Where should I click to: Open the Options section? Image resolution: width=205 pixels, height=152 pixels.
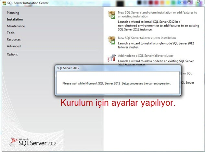tap(12, 54)
